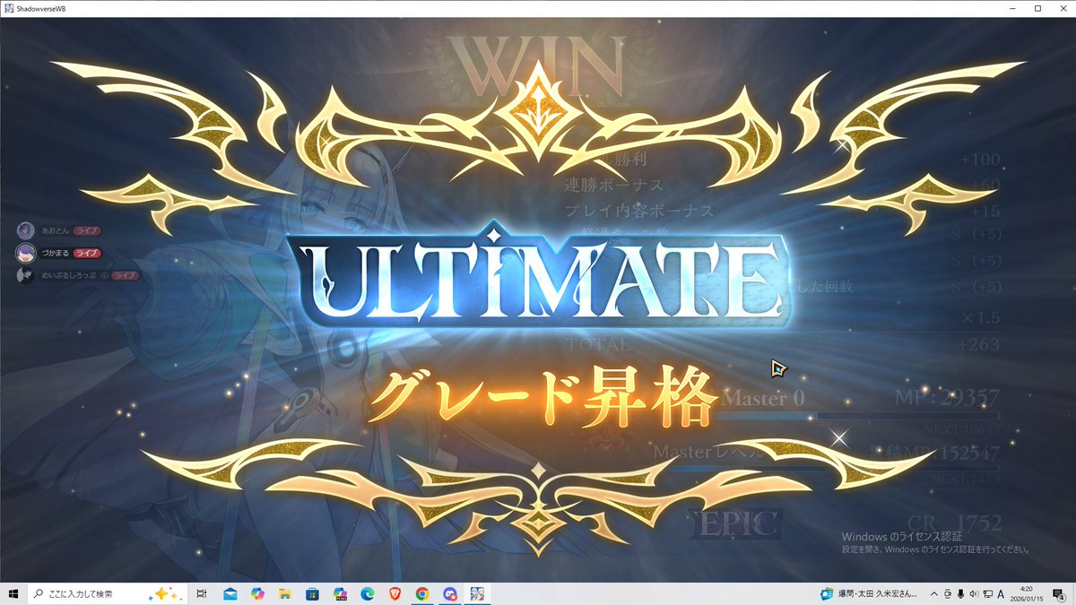Image resolution: width=1076 pixels, height=605 pixels.
Task: Open Microsoft Store from the taskbar
Action: [312, 594]
